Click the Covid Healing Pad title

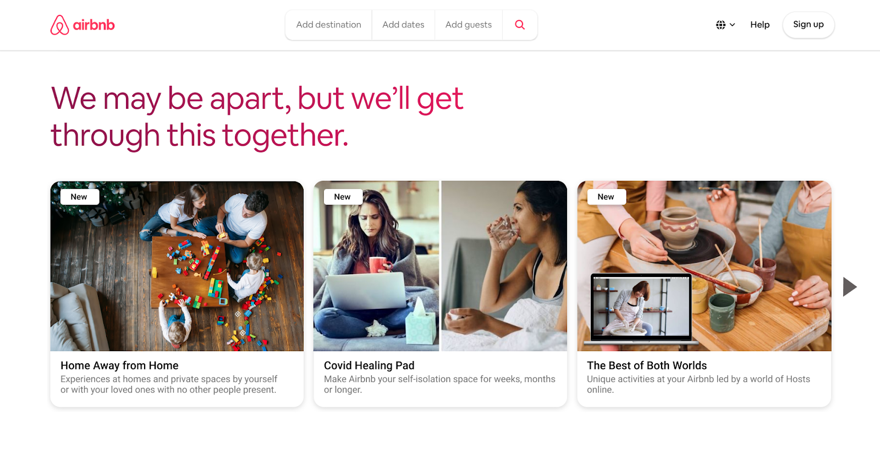tap(369, 365)
